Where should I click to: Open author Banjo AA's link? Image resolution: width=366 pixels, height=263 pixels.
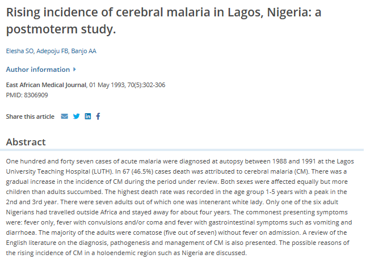[83, 51]
